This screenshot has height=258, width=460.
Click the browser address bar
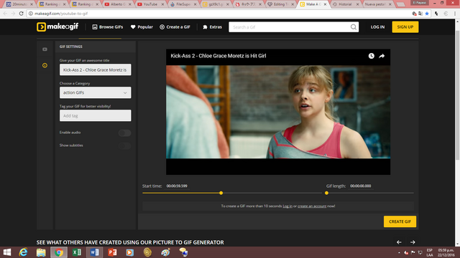[x=217, y=14]
